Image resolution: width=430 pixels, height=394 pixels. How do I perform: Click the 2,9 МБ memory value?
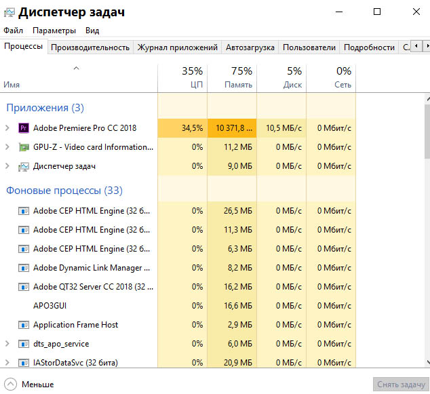click(x=240, y=325)
